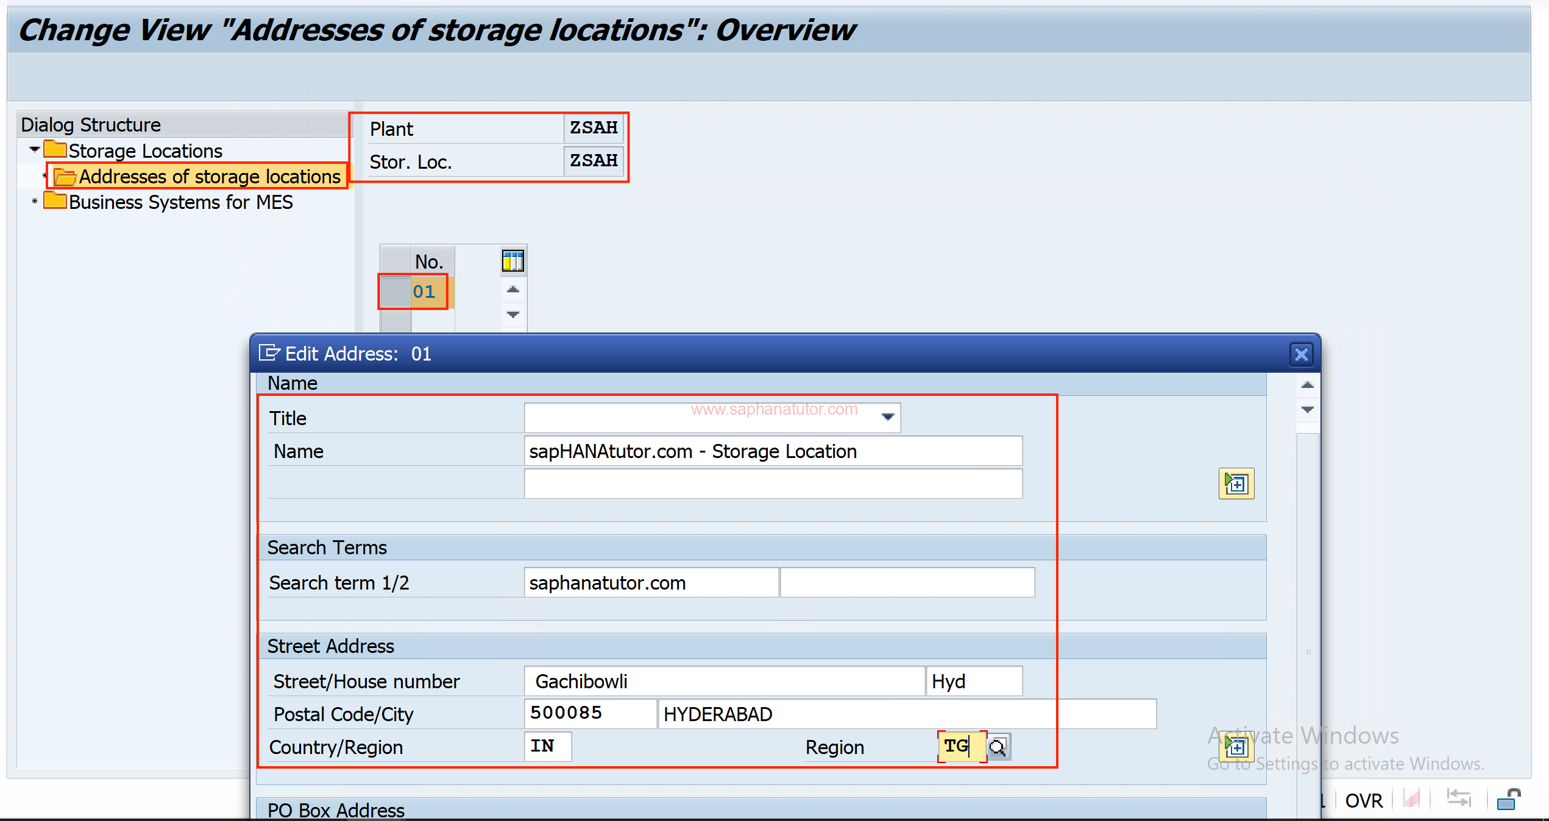Click the PO Box Address section header

(x=761, y=809)
